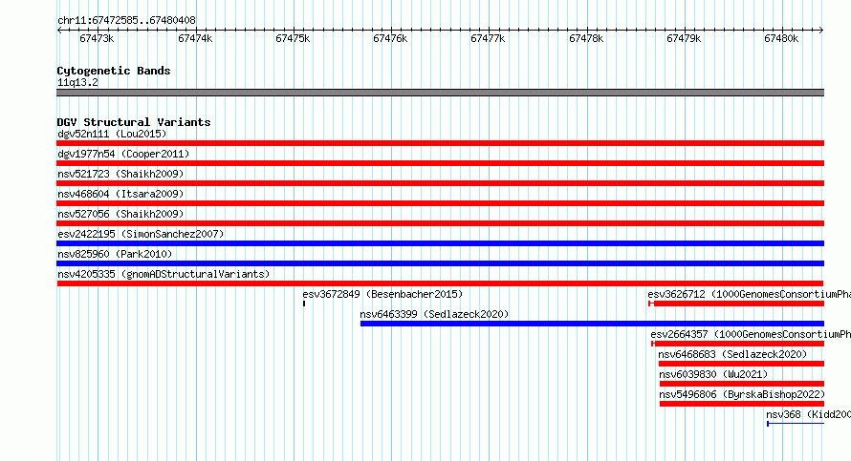Viewport: 851px width, 461px height.
Task: Click the 67479k ruler tick label
Action: 684,38
